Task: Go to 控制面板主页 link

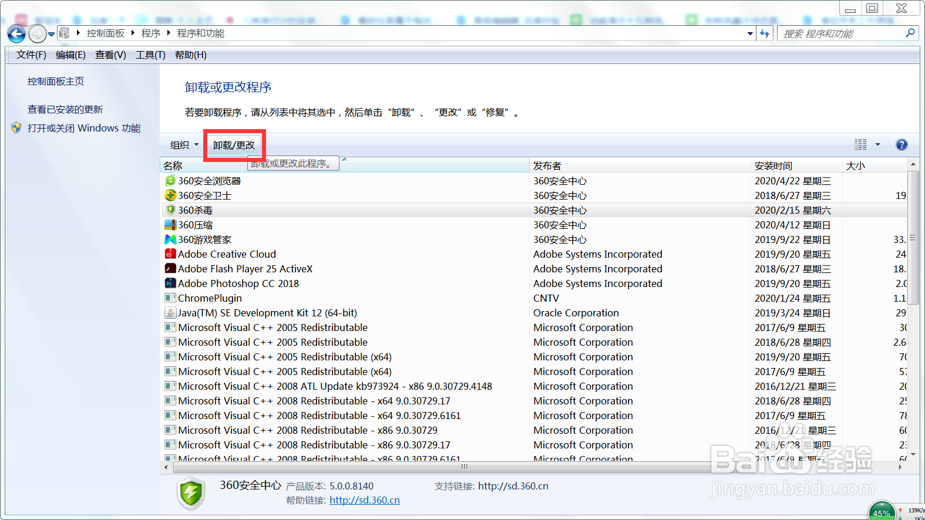Action: [56, 81]
